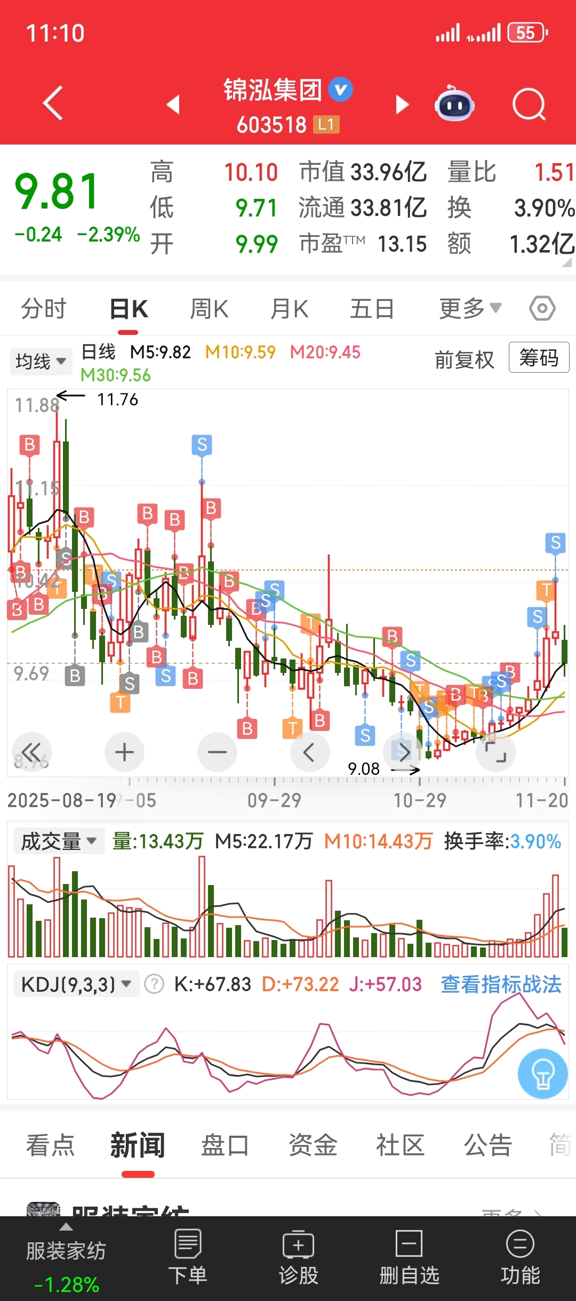The width and height of the screenshot is (576, 1301).
Task: Tap the KDJ help question mark
Action: coord(154,984)
